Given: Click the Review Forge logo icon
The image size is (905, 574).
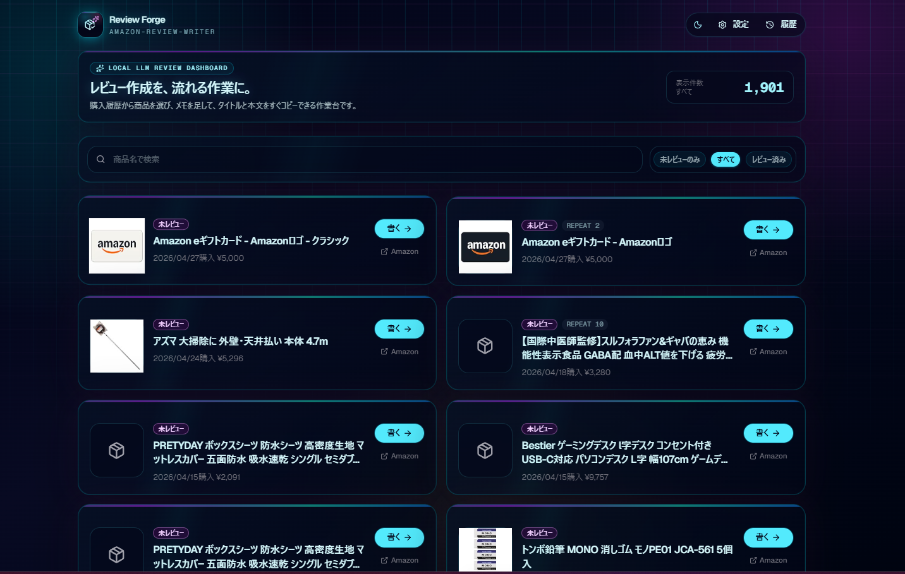Looking at the screenshot, I should 90,25.
